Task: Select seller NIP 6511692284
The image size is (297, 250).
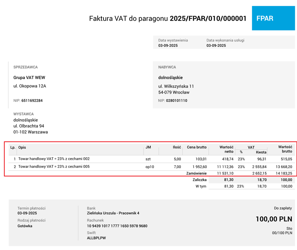Action: (x=32, y=100)
